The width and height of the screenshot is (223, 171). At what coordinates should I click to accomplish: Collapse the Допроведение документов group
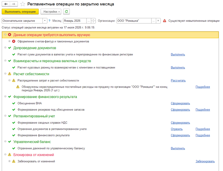[x=5, y=48]
